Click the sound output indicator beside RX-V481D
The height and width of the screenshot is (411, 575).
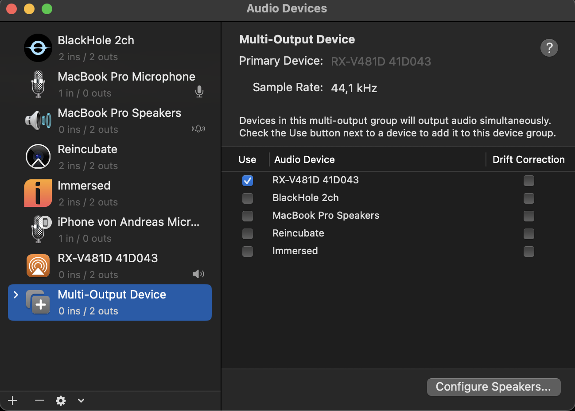(x=198, y=274)
